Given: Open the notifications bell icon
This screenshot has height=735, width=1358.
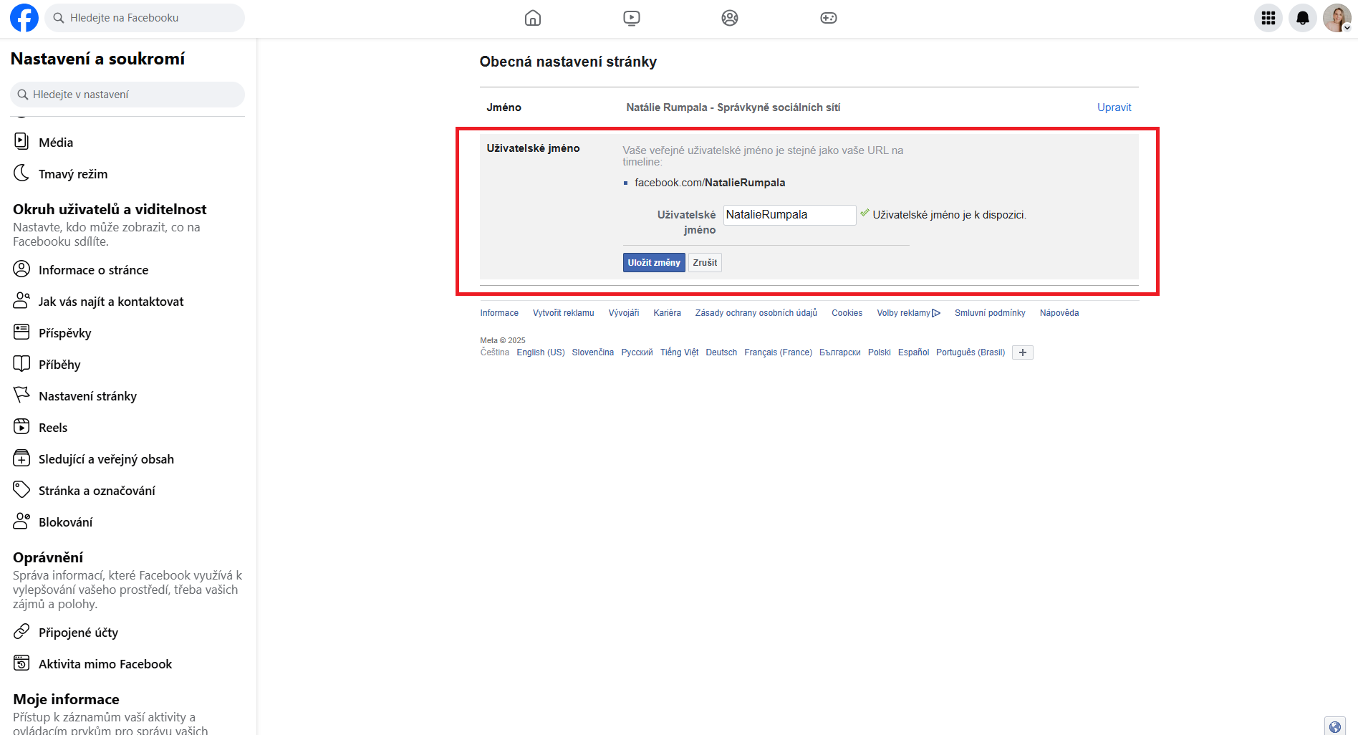Looking at the screenshot, I should pos(1303,18).
